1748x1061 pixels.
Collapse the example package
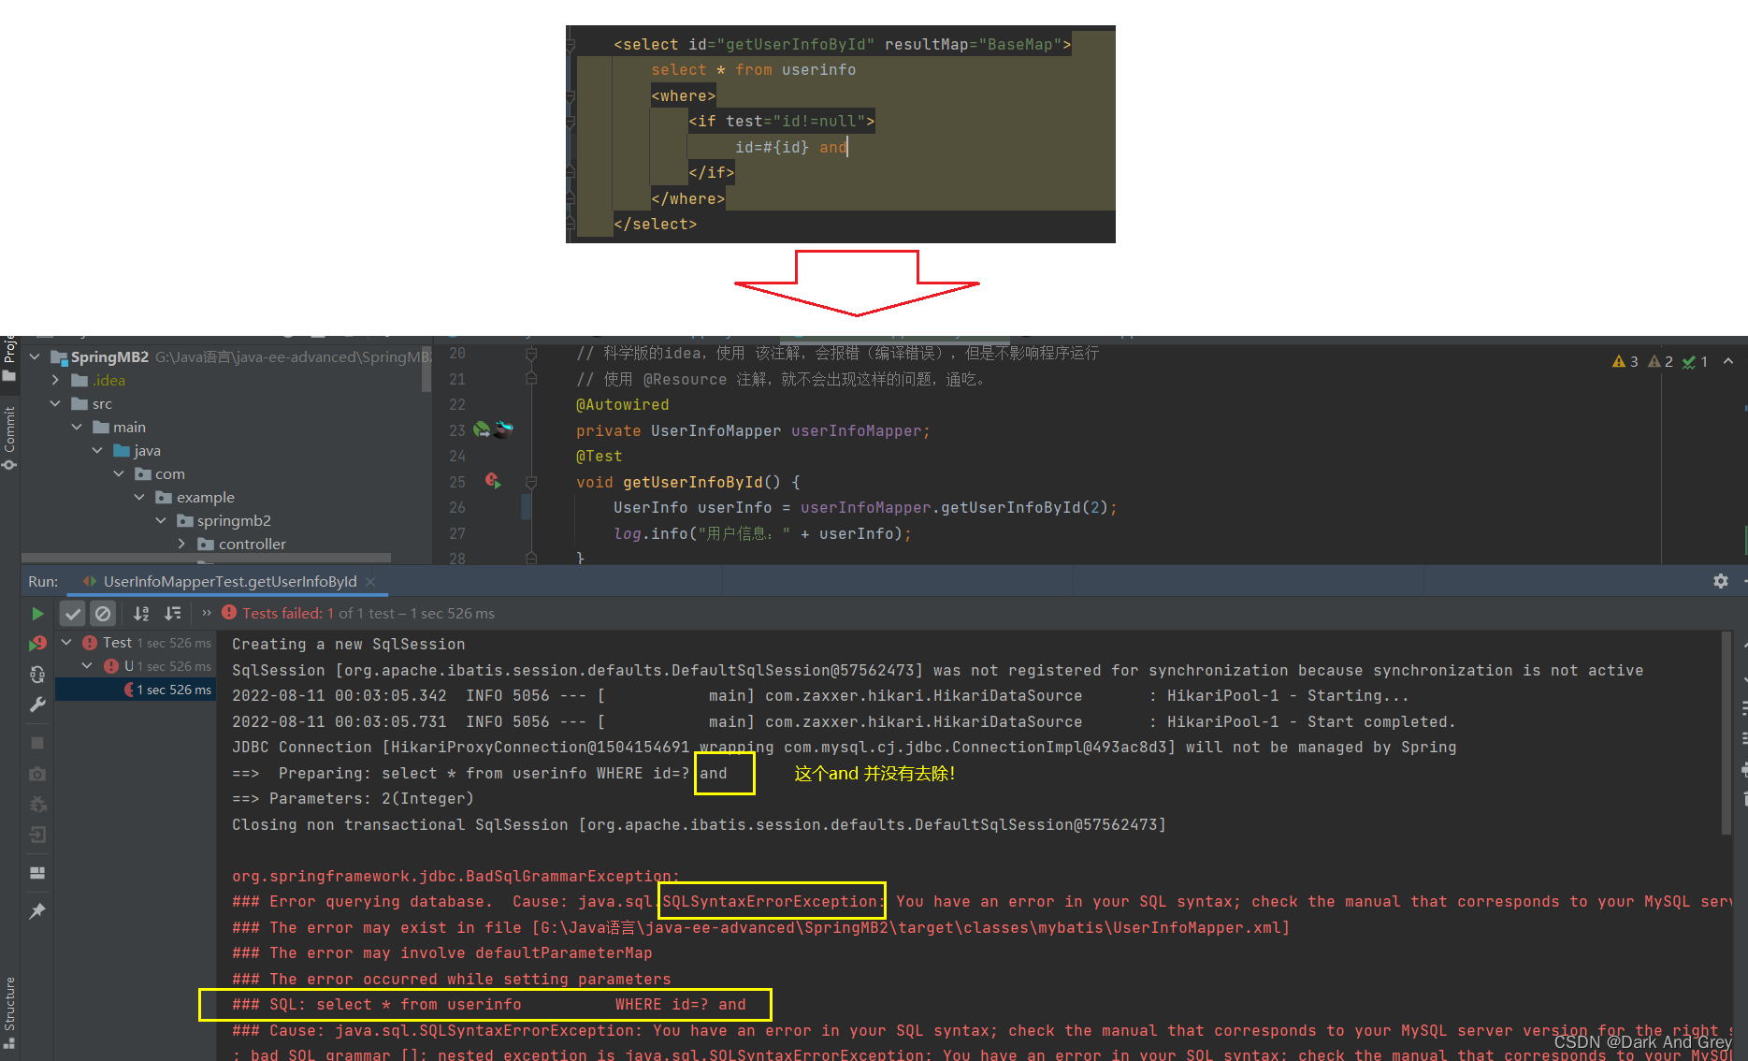139,497
